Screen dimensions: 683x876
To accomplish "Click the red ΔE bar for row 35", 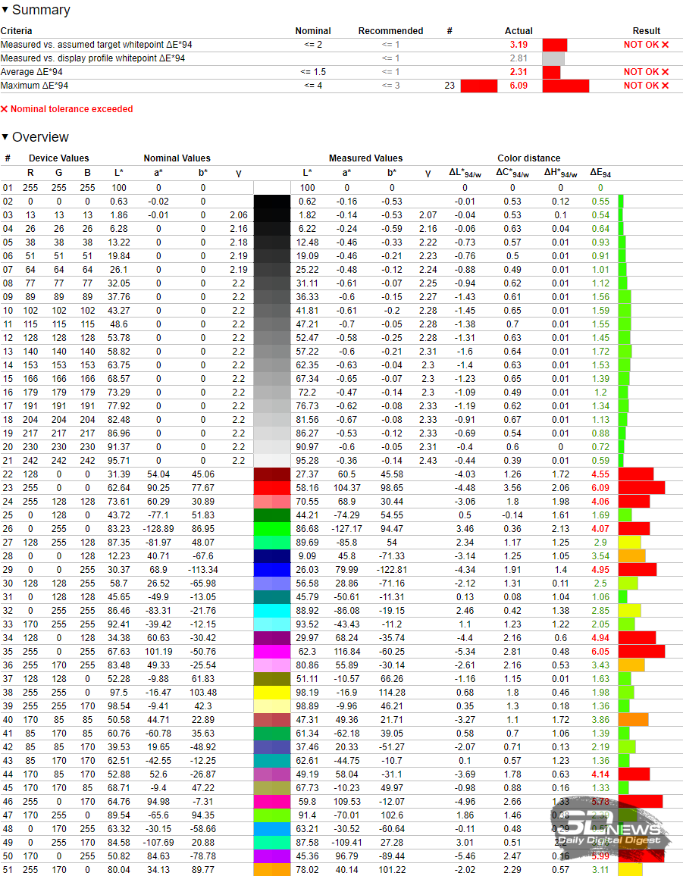I will click(x=641, y=651).
